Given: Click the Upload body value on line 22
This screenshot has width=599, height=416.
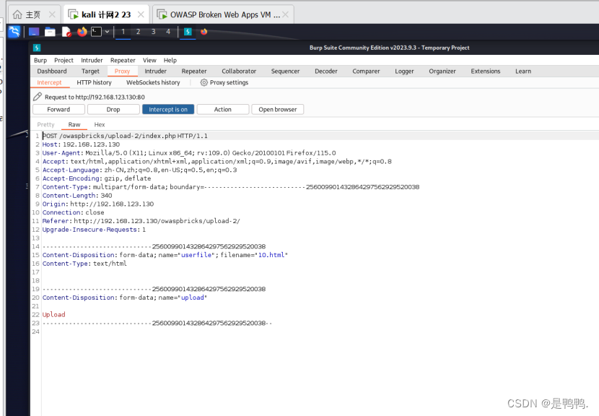Looking at the screenshot, I should pyautogui.click(x=54, y=315).
